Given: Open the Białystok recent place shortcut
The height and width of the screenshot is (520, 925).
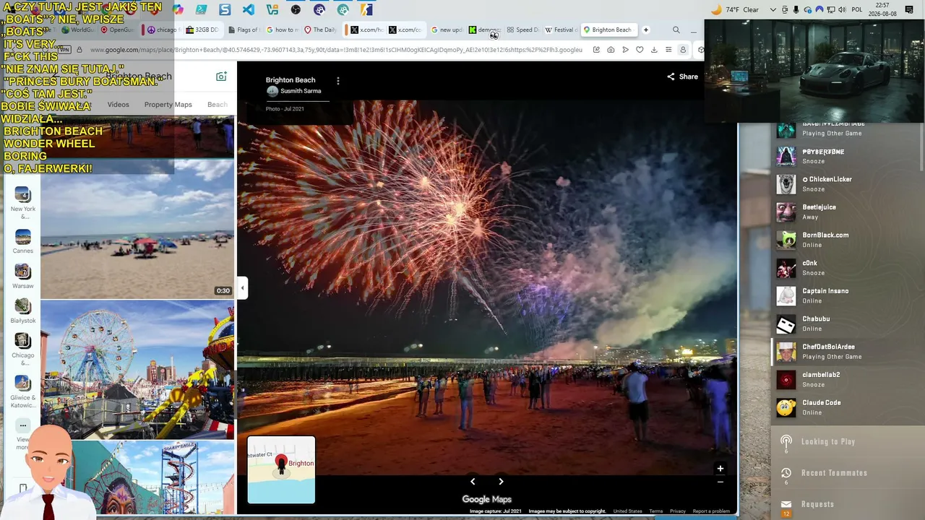Looking at the screenshot, I should pos(22,311).
